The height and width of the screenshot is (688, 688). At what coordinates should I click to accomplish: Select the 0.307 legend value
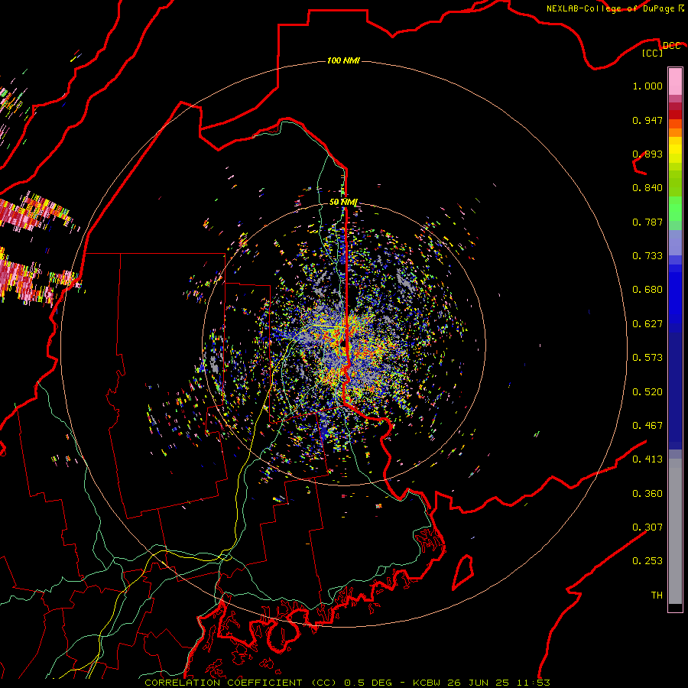click(x=647, y=527)
